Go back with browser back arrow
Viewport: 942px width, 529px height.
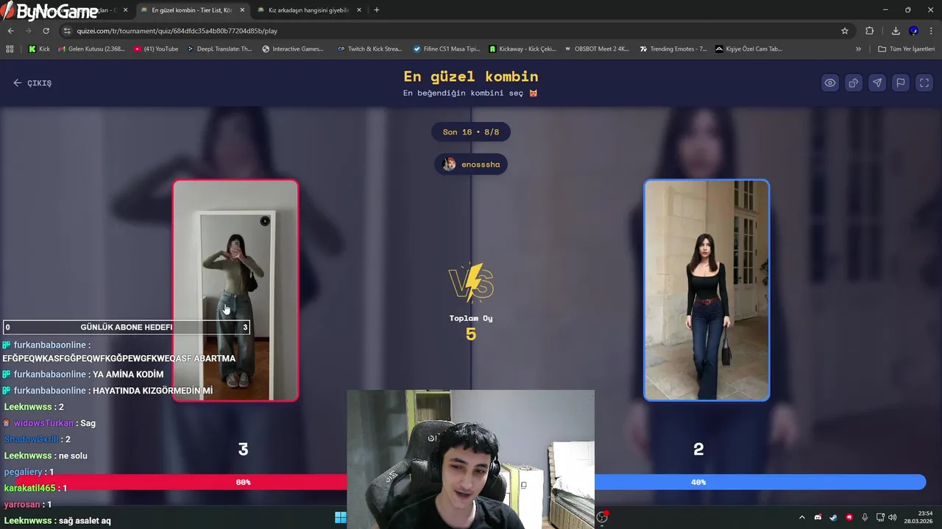click(10, 31)
